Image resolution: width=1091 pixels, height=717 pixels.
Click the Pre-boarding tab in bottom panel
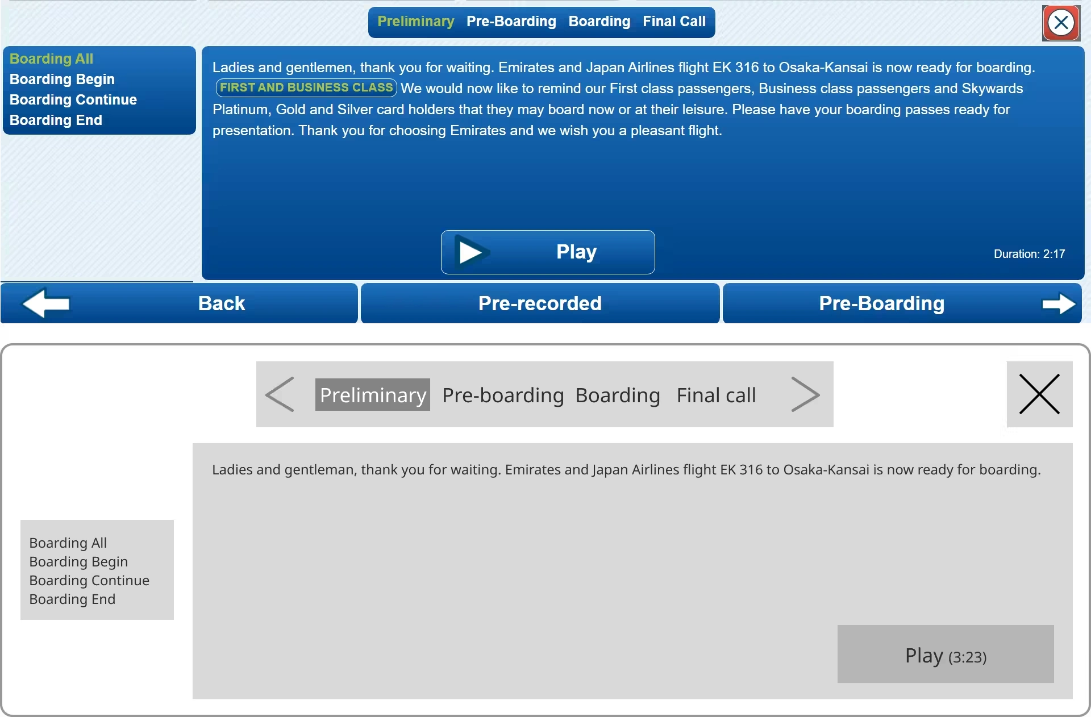[502, 394]
